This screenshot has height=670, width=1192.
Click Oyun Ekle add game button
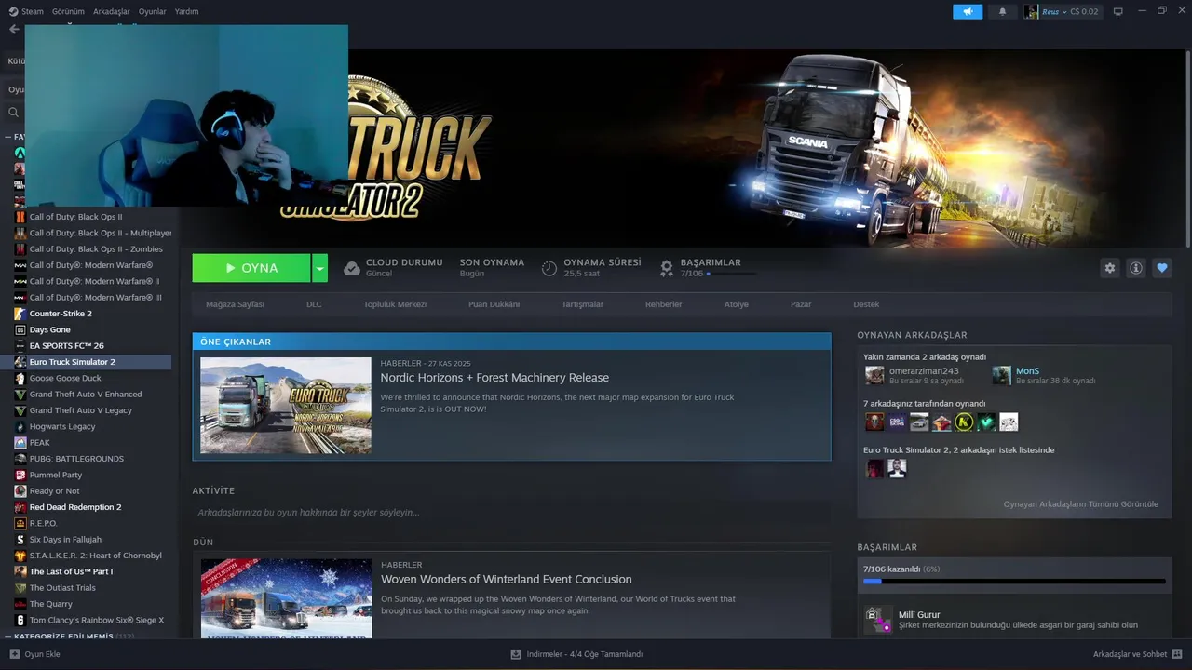point(34,654)
